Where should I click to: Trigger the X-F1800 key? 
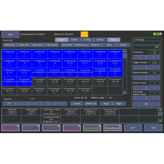(51, 128)
